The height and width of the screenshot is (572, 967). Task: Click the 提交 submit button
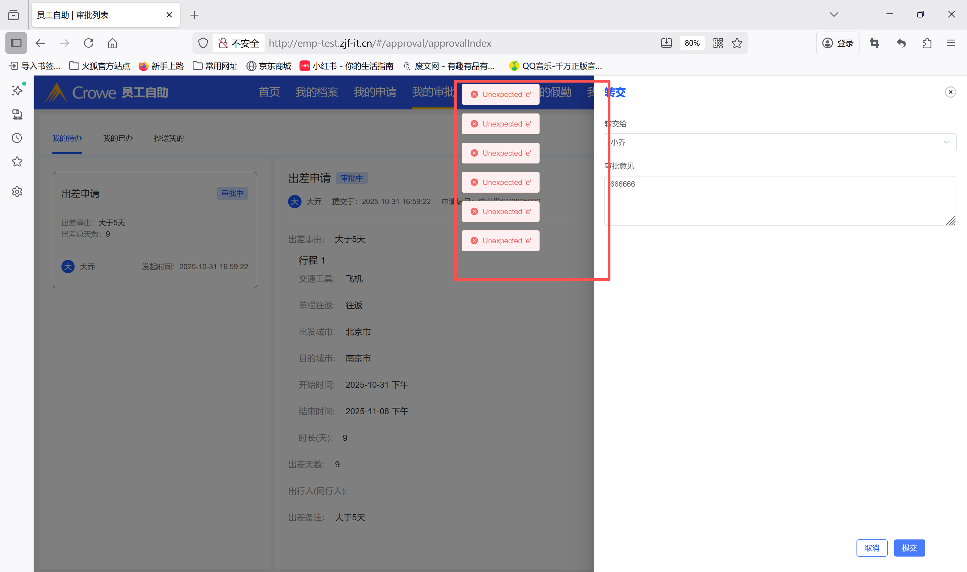click(x=909, y=548)
